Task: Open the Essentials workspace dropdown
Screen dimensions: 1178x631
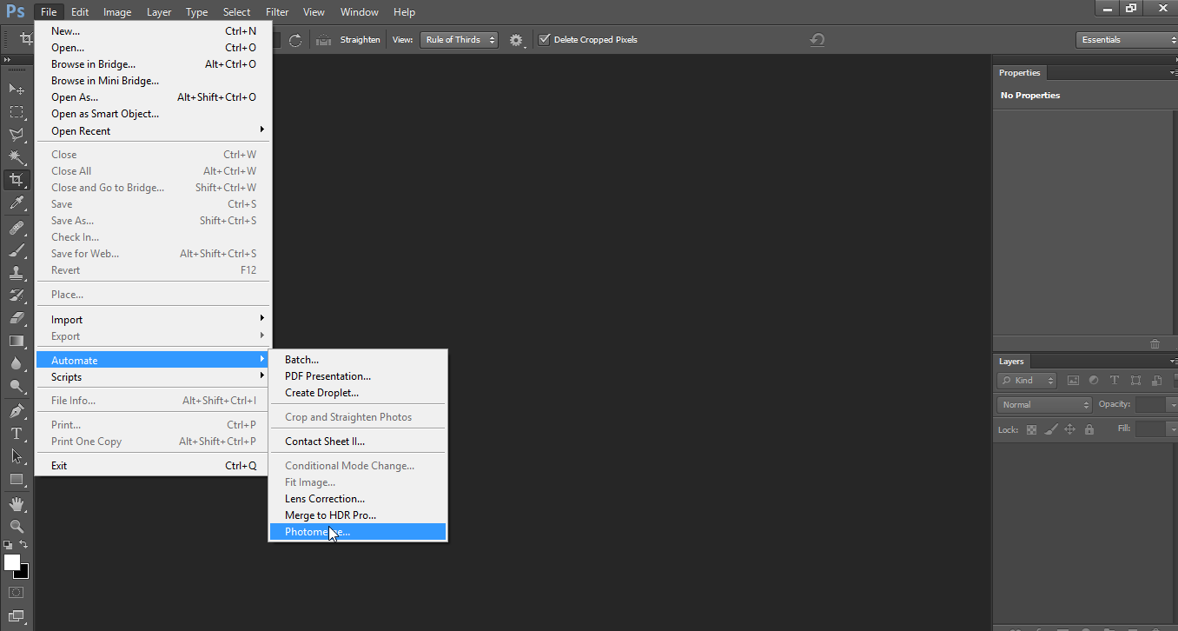Action: [1126, 40]
